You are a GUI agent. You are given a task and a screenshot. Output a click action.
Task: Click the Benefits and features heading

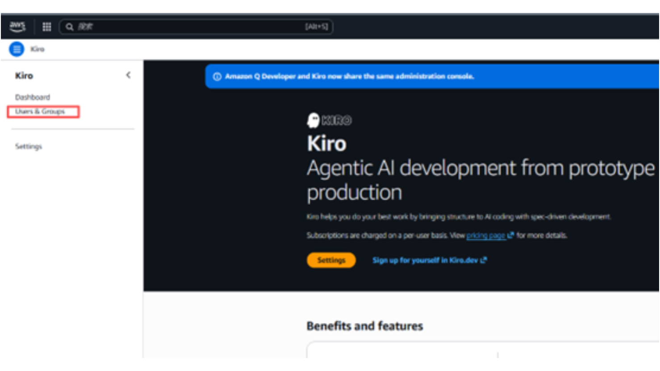pyautogui.click(x=364, y=326)
